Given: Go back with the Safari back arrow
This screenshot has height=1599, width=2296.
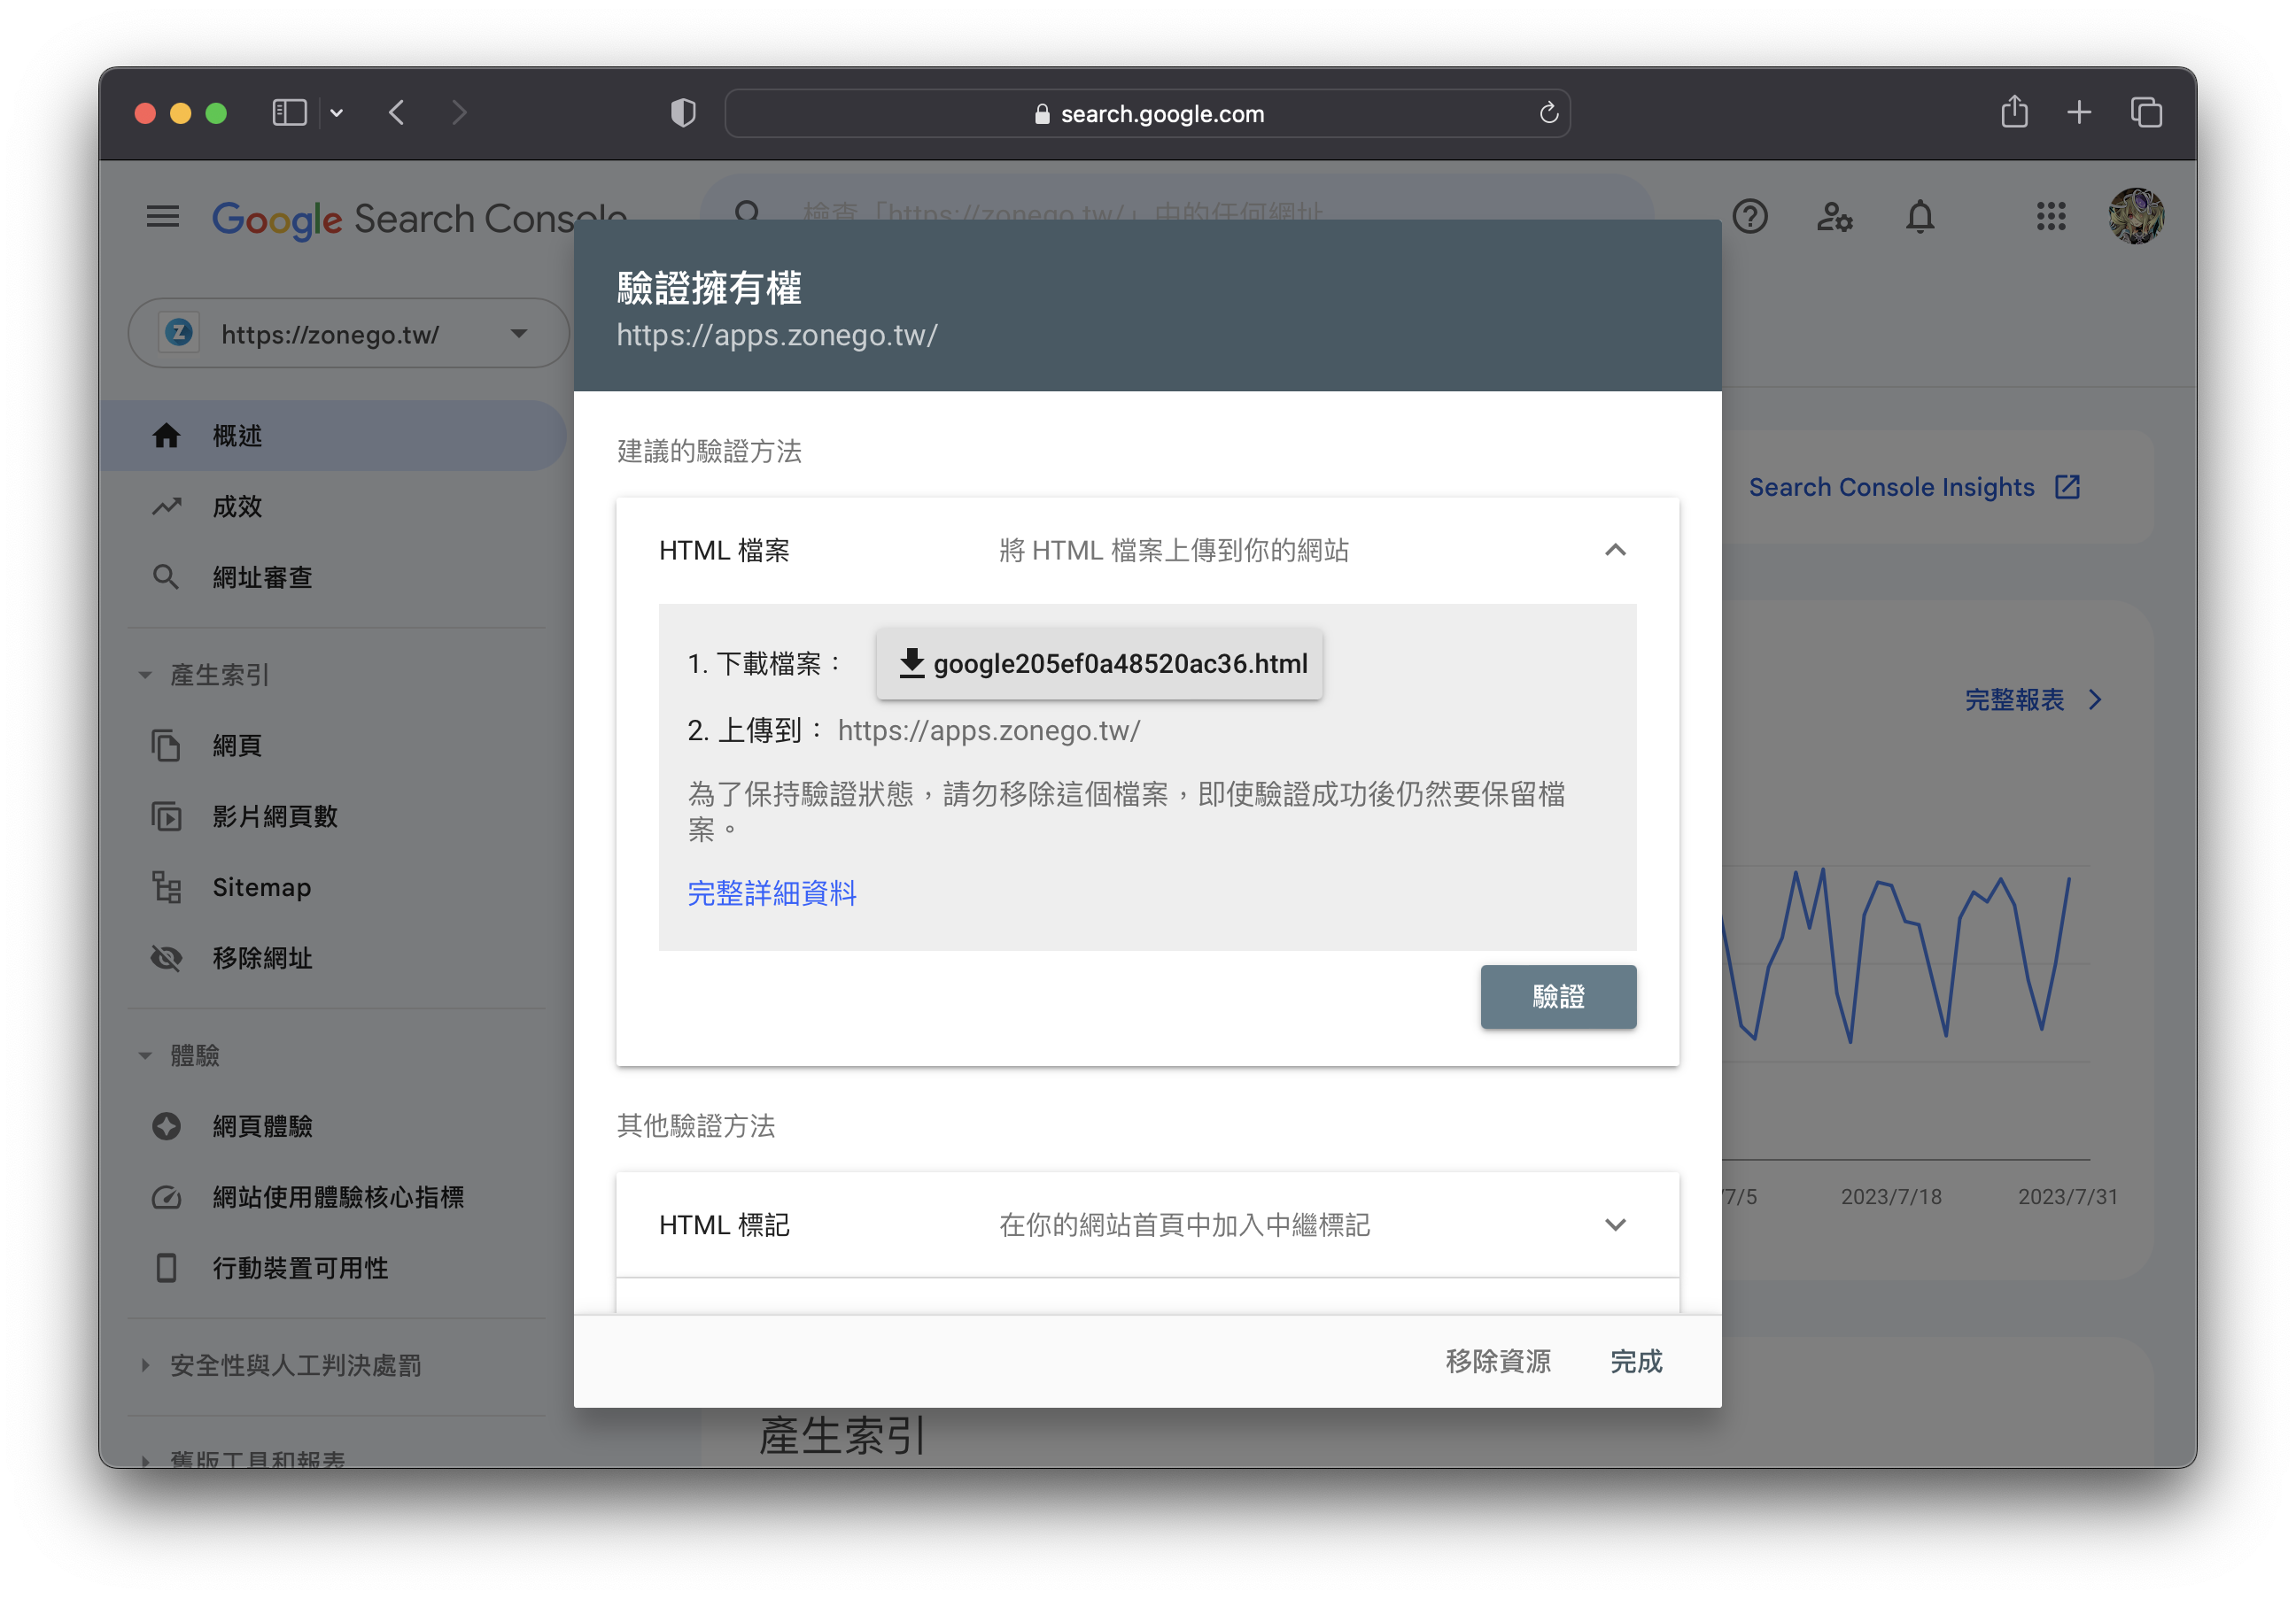Looking at the screenshot, I should [x=397, y=113].
